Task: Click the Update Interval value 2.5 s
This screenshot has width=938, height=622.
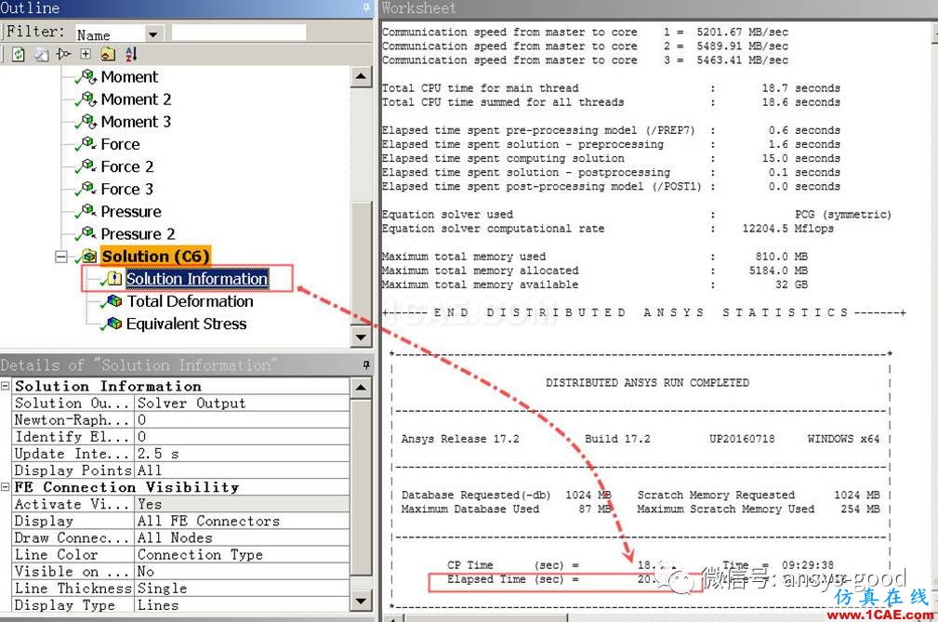Action: [x=242, y=454]
